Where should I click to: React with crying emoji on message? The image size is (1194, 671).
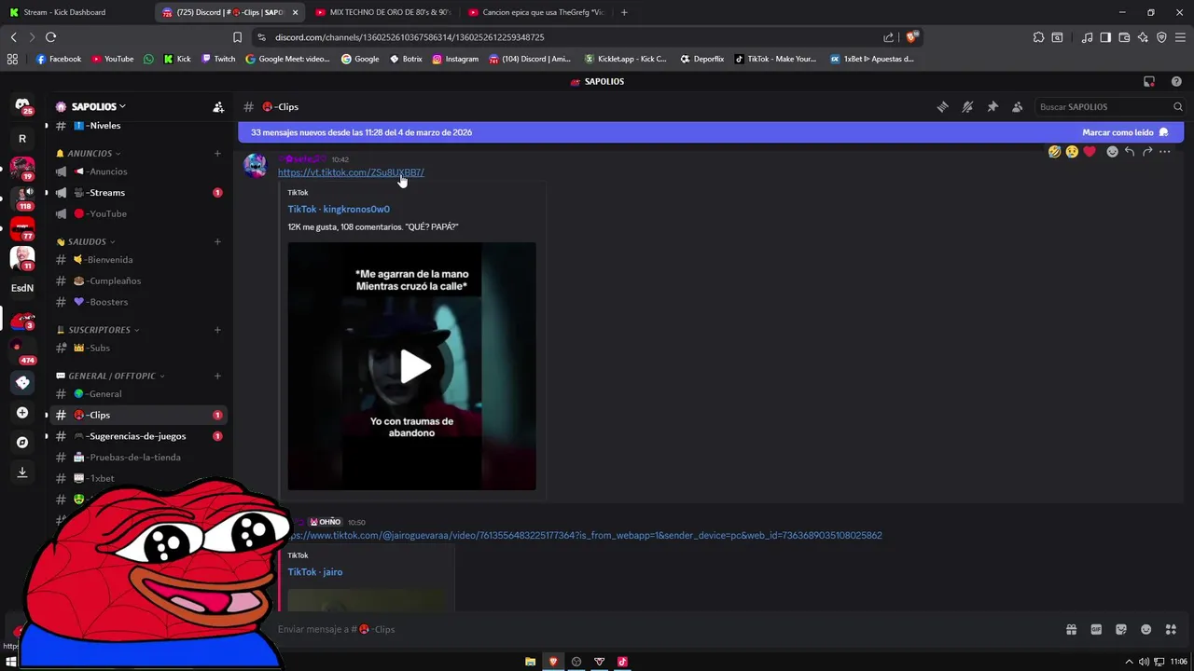[1072, 152]
